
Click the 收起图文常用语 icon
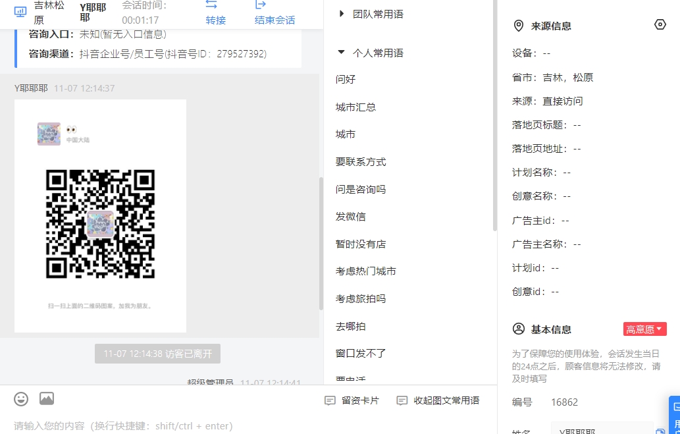pos(402,400)
